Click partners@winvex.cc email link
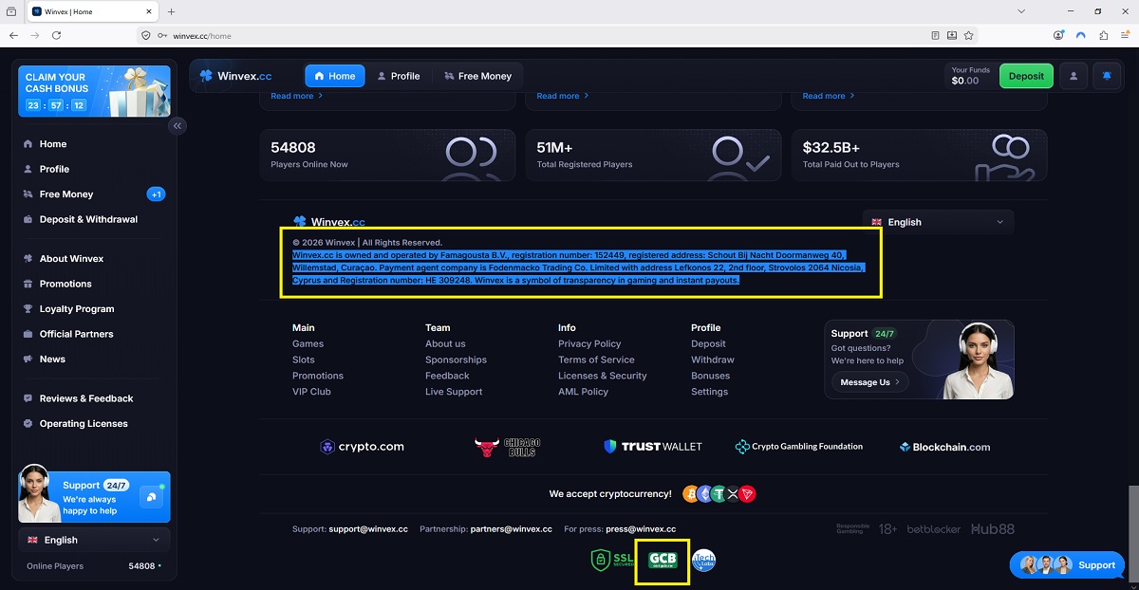 pyautogui.click(x=512, y=529)
